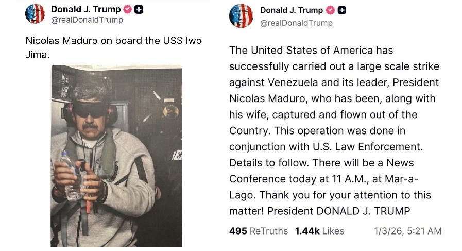Open the display name on the left post

point(85,9)
